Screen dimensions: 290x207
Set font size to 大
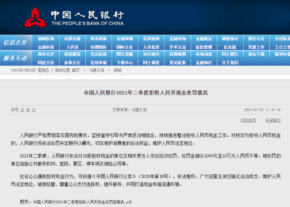(22, 110)
